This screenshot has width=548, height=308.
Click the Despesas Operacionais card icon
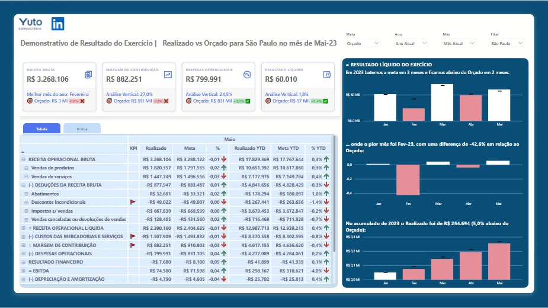coord(247,75)
